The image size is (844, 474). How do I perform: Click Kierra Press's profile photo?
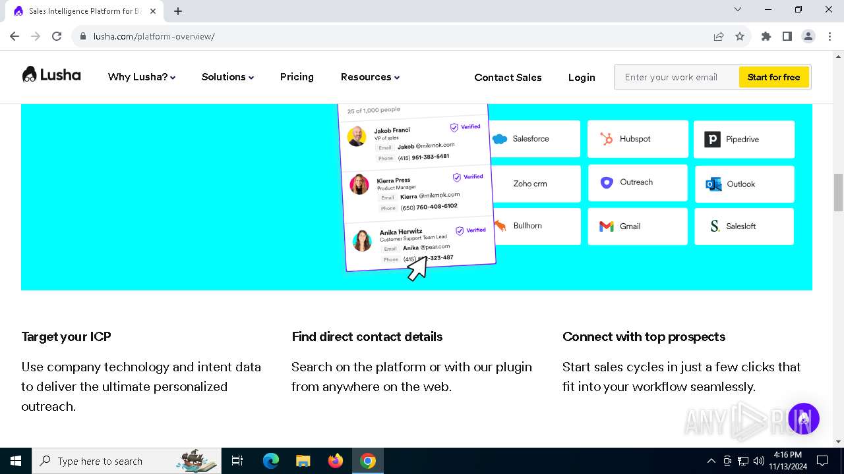click(x=359, y=184)
